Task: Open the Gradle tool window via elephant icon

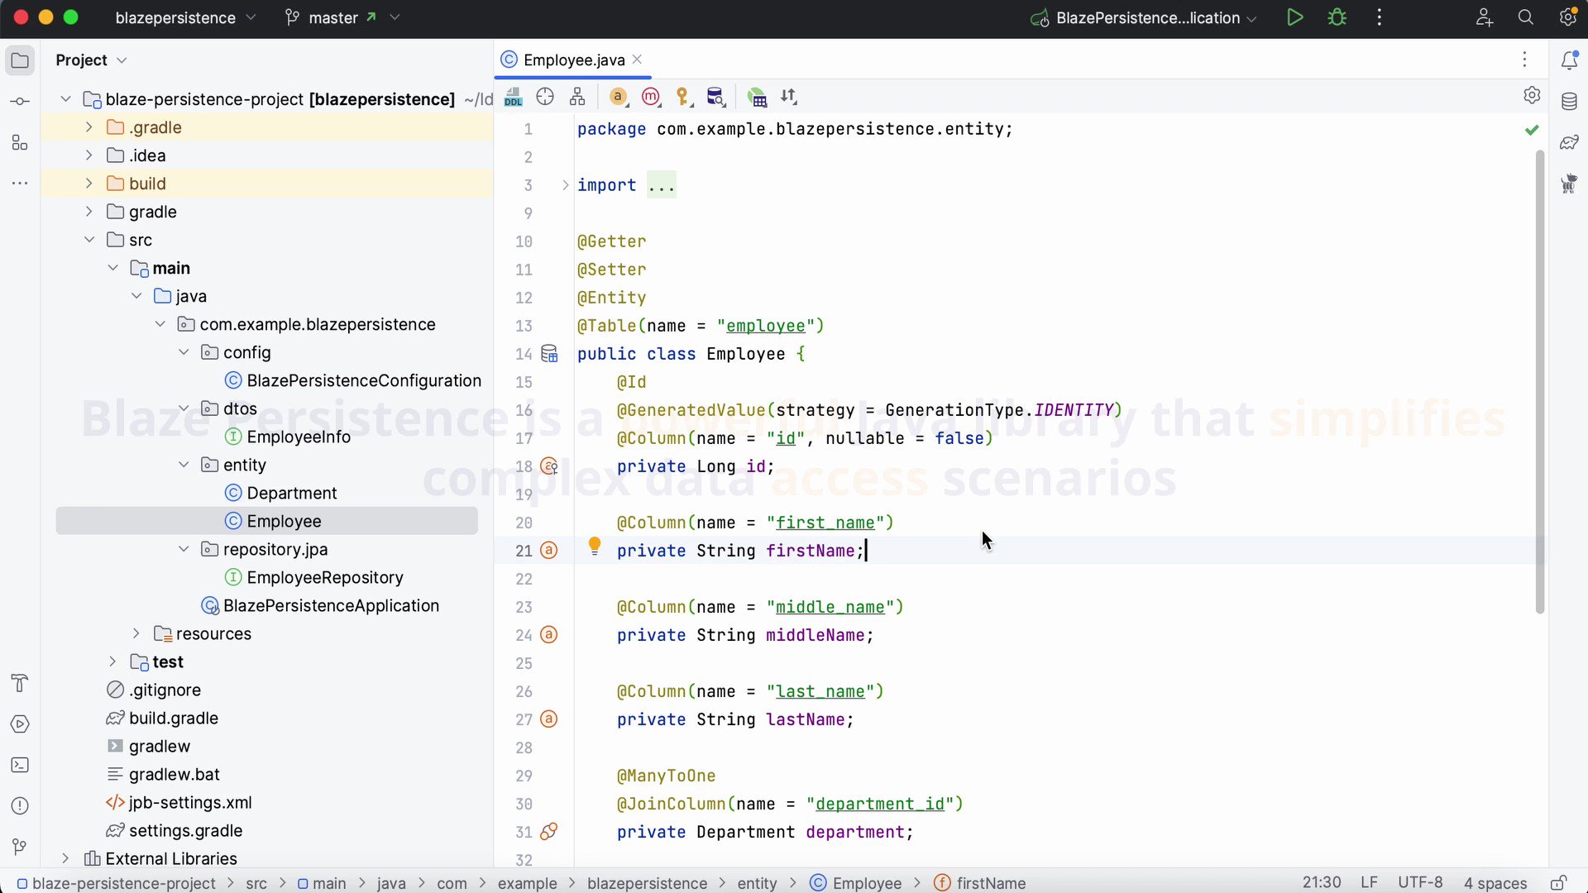Action: pos(1568,141)
